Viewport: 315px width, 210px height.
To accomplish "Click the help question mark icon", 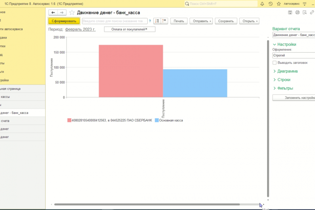I will (150, 21).
